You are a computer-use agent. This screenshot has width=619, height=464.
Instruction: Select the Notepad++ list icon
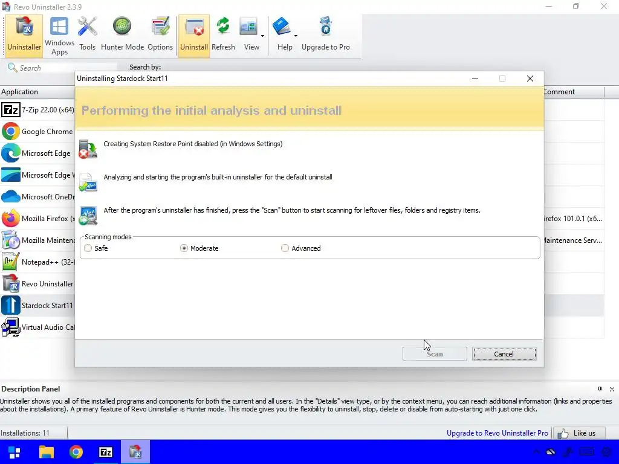coord(11,262)
